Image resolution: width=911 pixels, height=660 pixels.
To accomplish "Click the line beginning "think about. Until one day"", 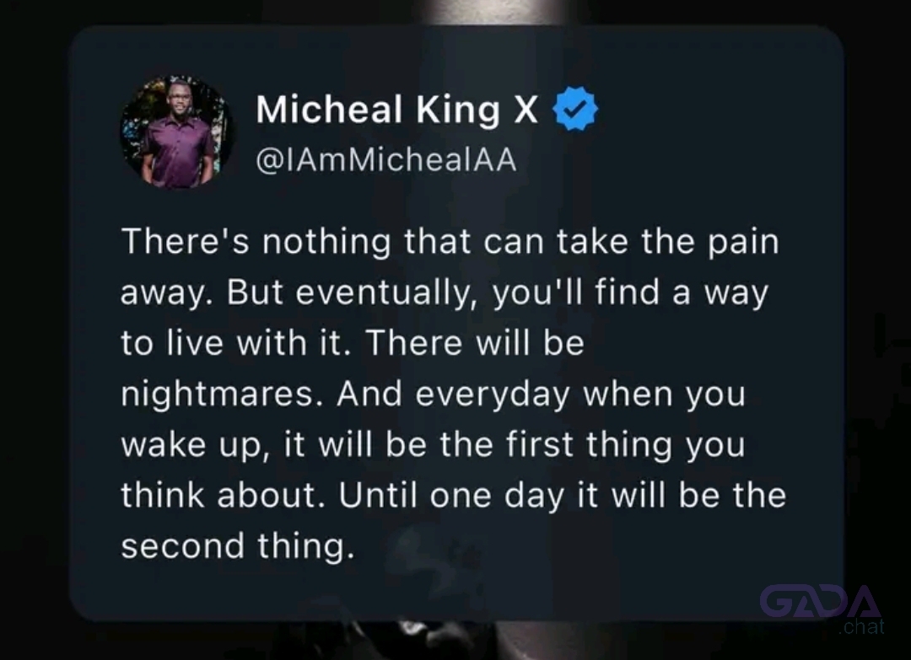I will point(454,496).
